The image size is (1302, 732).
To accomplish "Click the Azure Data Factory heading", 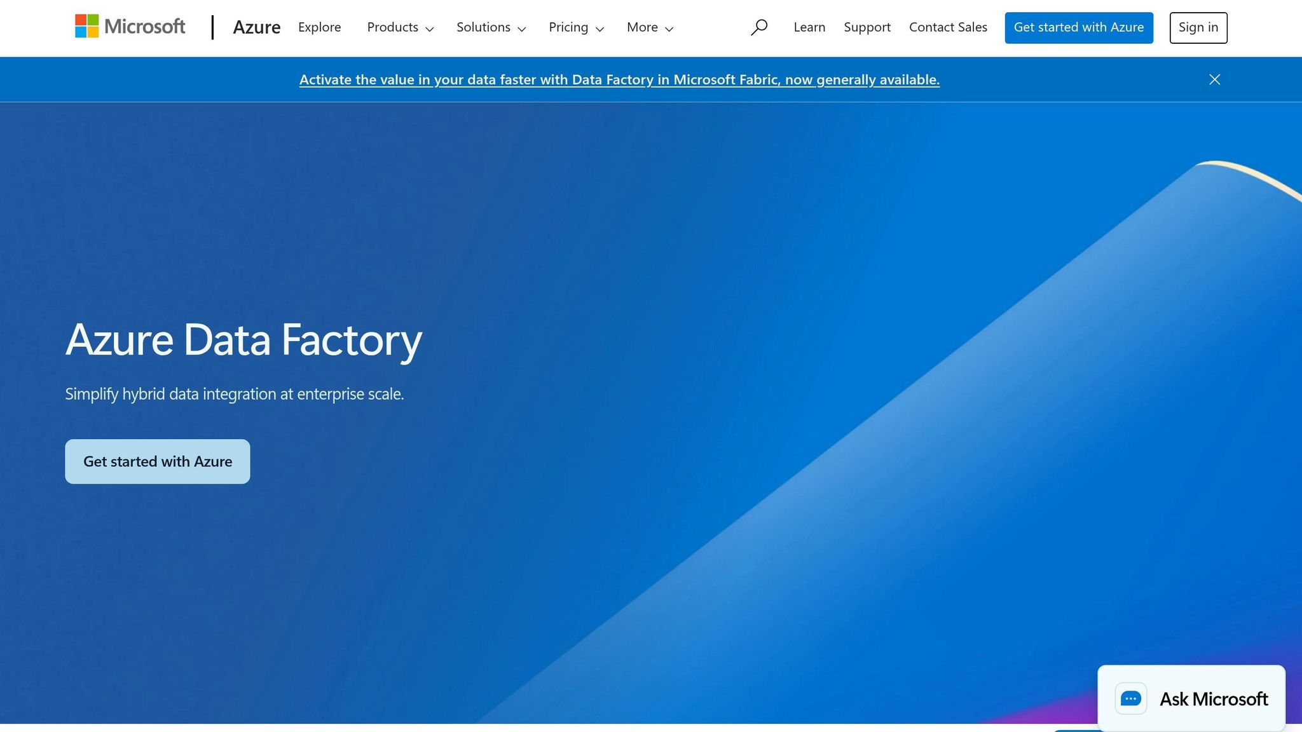I will (243, 340).
